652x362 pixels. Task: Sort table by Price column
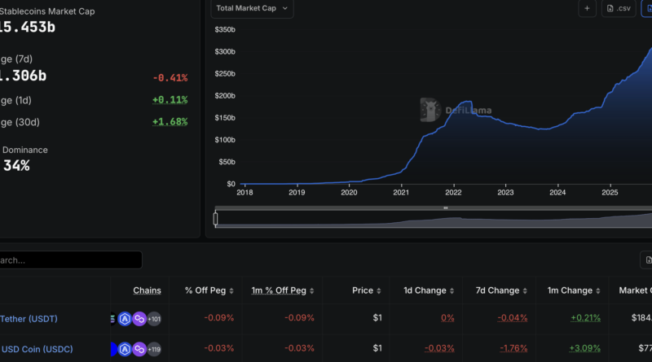(x=367, y=290)
